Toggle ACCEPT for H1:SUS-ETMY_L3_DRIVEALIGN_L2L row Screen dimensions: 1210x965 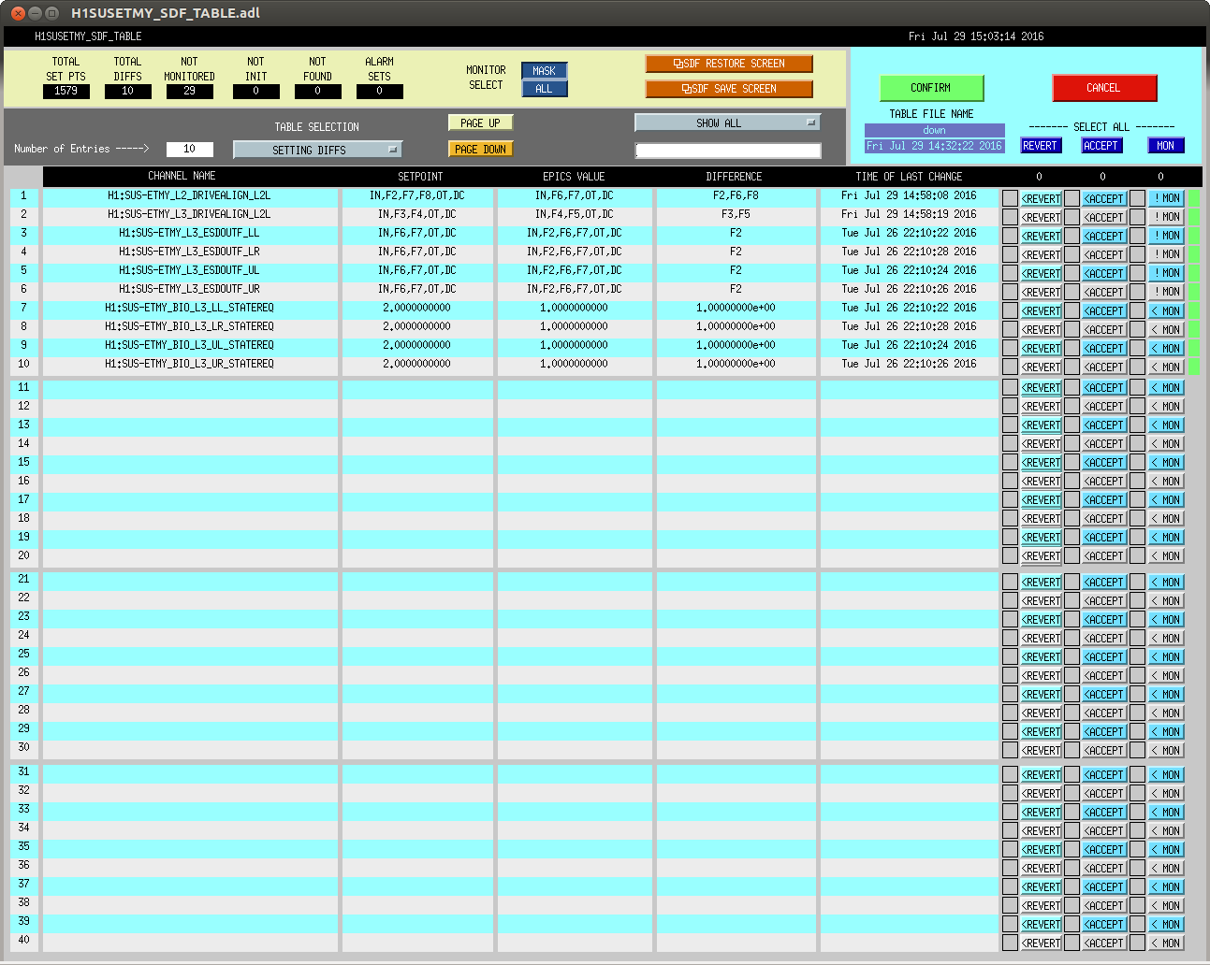point(1104,217)
